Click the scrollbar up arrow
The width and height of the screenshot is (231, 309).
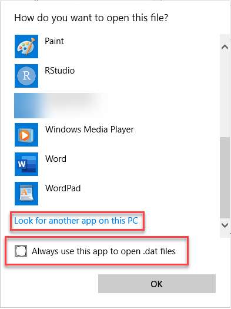225,47
